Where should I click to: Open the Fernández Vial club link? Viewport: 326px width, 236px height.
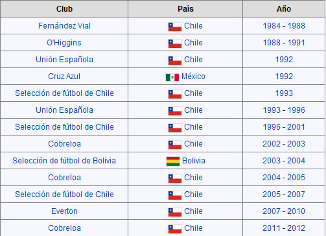tap(64, 26)
